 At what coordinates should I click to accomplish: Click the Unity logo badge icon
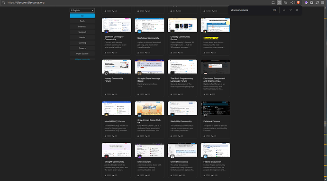(x=173, y=156)
